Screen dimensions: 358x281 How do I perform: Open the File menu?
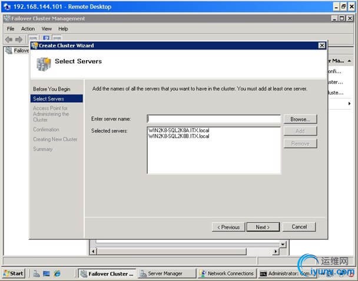pos(11,29)
